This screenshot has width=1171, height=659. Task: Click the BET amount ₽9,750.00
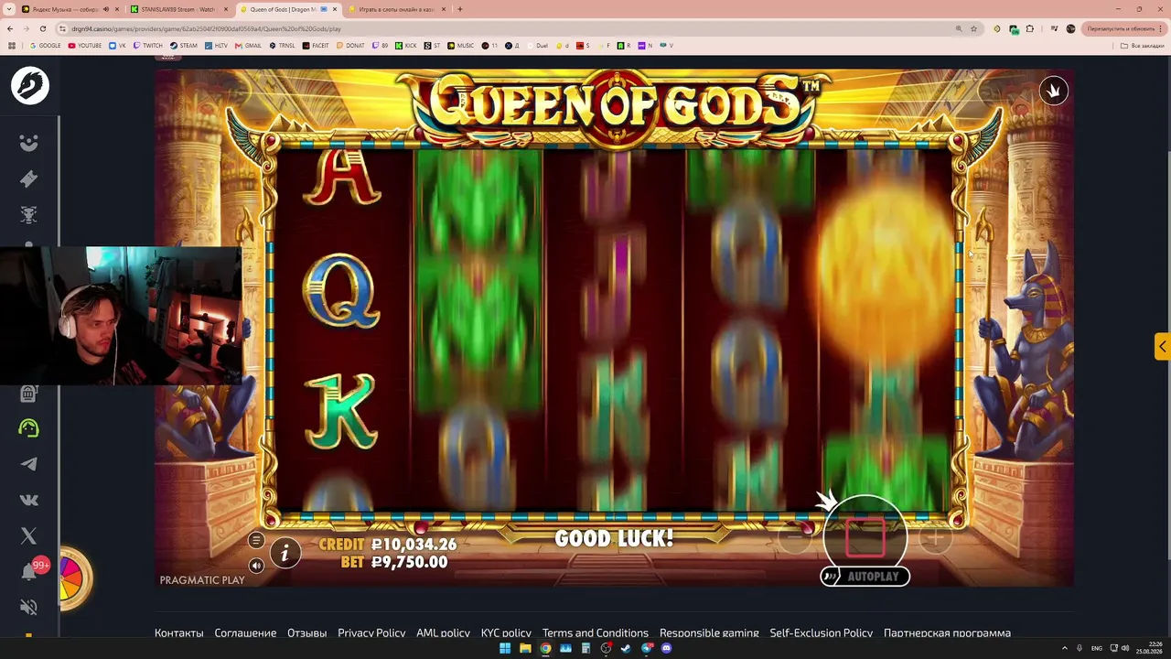point(394,563)
